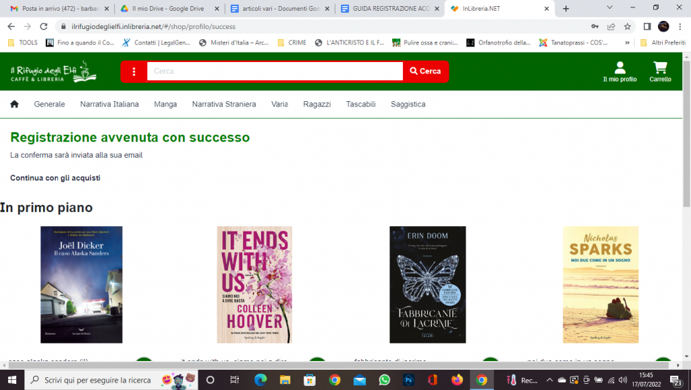This screenshot has width=691, height=390.
Task: Open the Ragazzi category
Action: 317,104
